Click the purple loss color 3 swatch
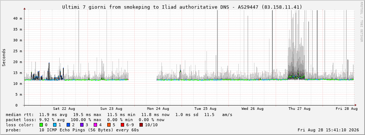Viewport: 365px width, 135px height. click(x=82, y=125)
